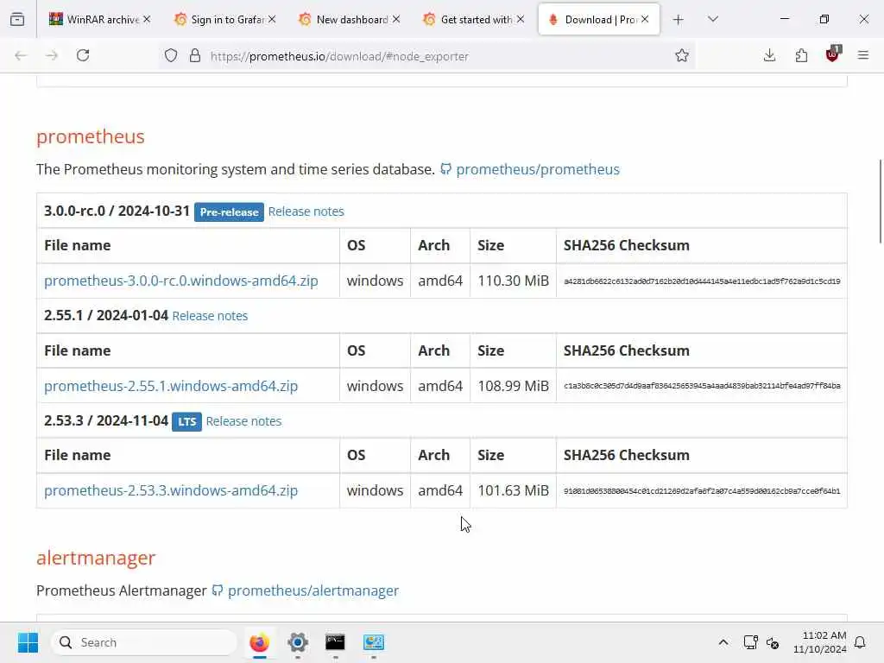Close the Sign in to Grafana tab
Screen dimensions: 884x663
coord(272,19)
